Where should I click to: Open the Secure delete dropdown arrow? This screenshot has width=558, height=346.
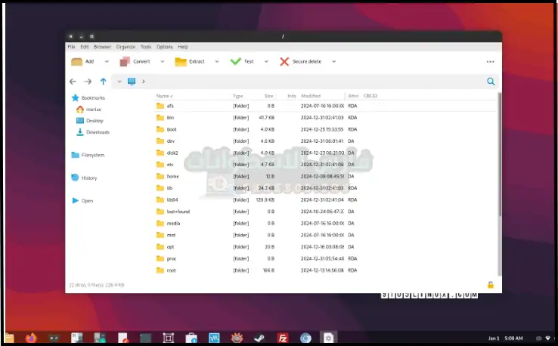click(332, 61)
